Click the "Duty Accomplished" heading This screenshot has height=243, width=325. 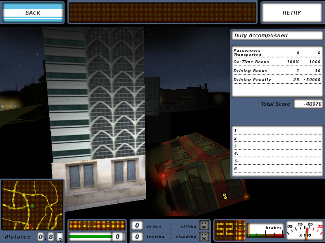click(x=261, y=36)
